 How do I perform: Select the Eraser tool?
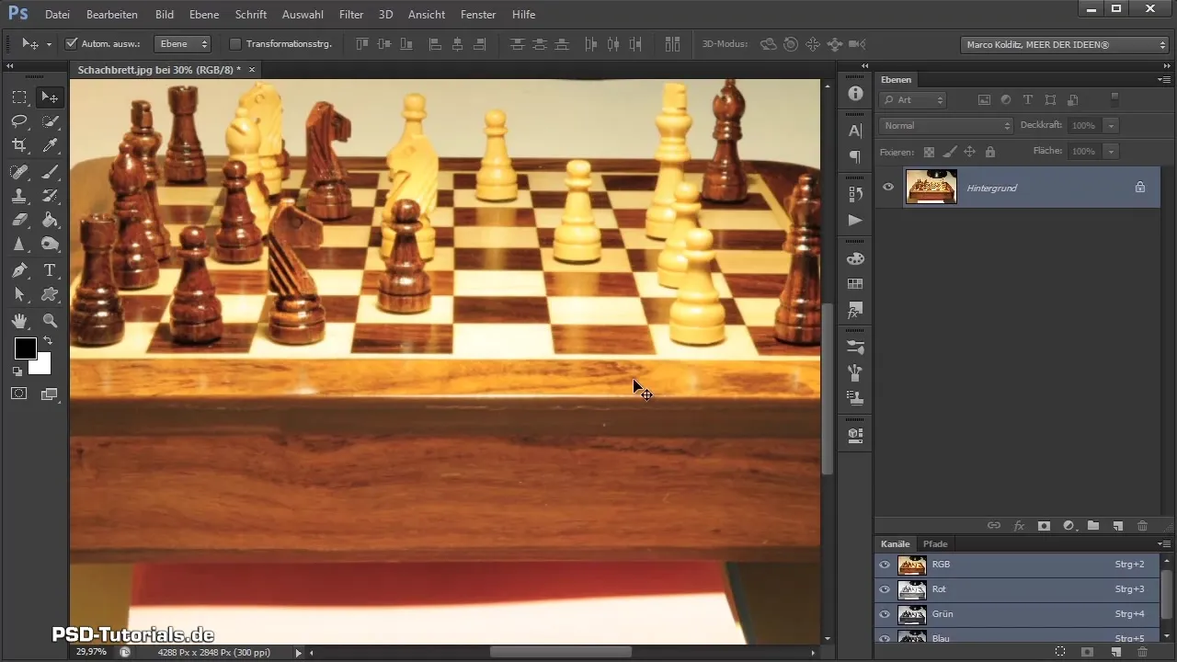[x=19, y=220]
